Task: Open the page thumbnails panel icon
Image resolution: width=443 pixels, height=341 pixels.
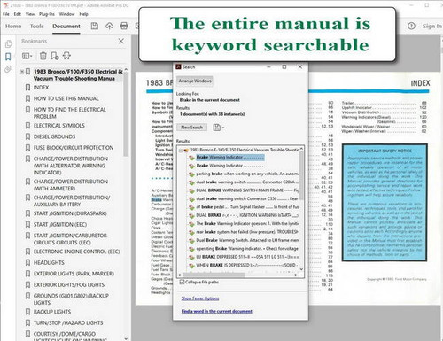Action: [x=8, y=44]
